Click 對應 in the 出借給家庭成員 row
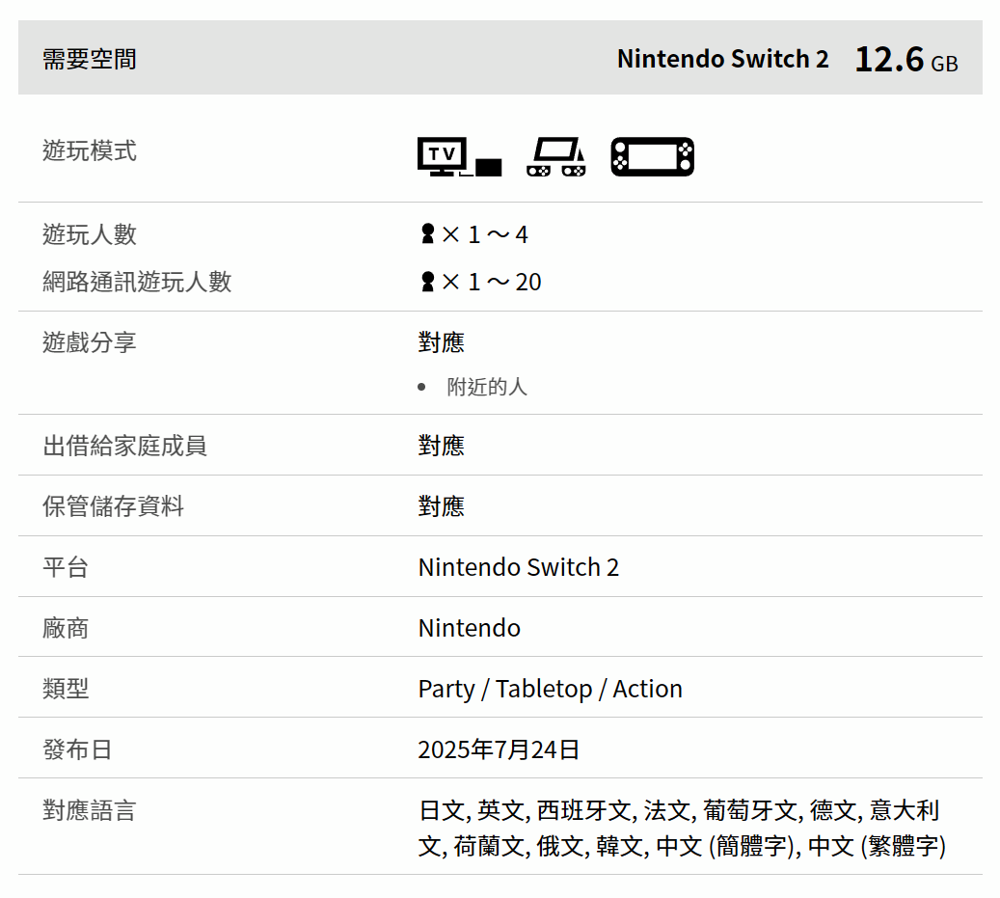The image size is (1000, 898). [442, 446]
